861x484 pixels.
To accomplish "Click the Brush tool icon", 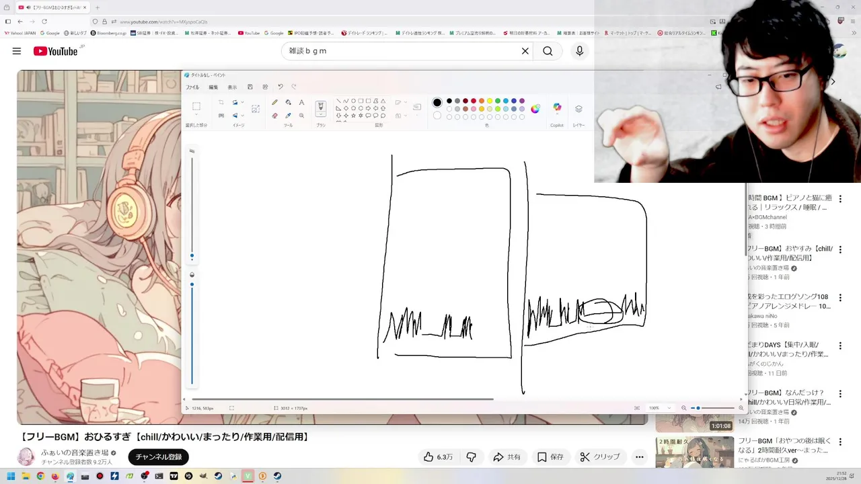I will 321,106.
